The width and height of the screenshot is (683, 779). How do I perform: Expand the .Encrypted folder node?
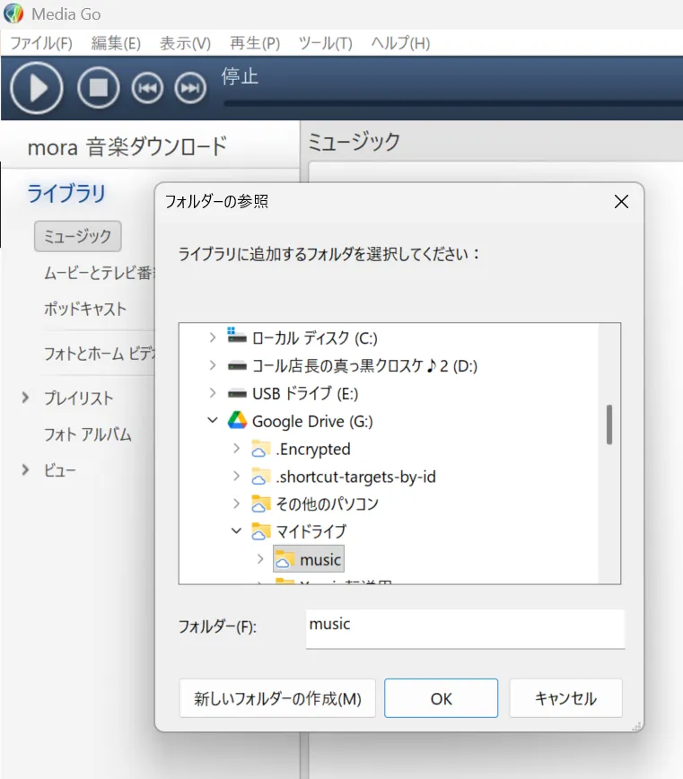pyautogui.click(x=236, y=449)
